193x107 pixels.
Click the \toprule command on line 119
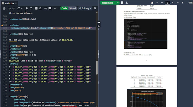(x=14, y=58)
